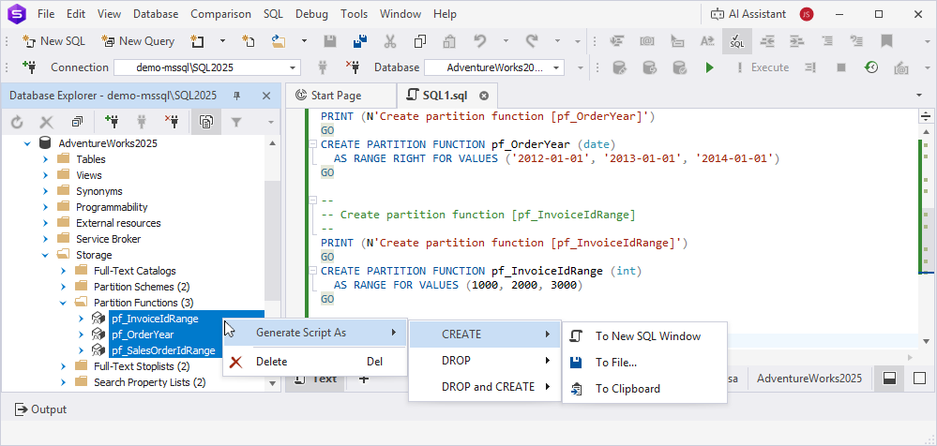
Task: Click the New SQL toolbar button
Action: (53, 41)
